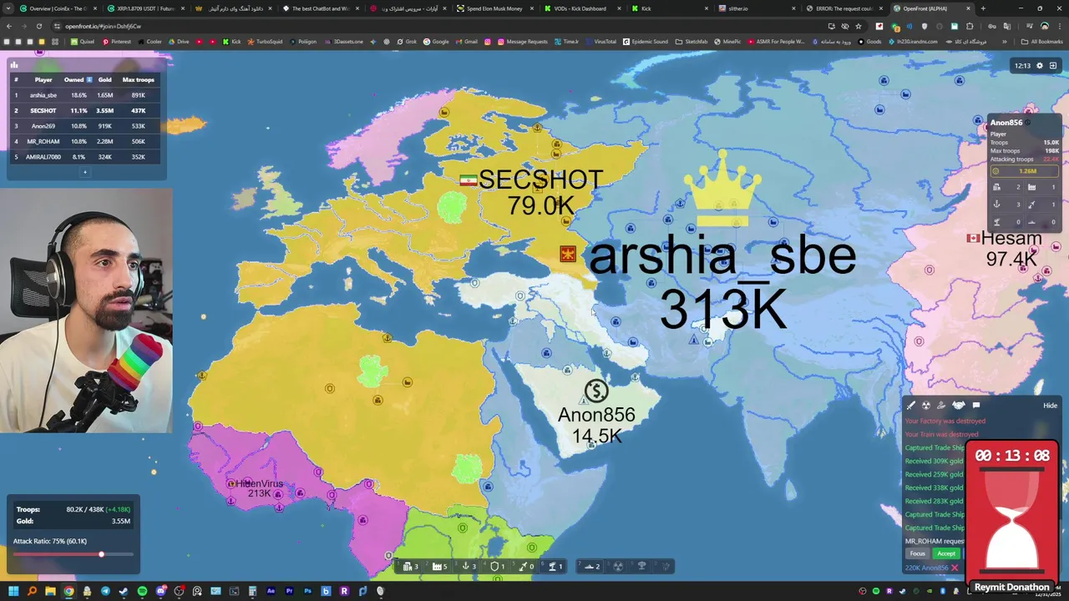Open the All Bookmarks folder

click(x=1042, y=42)
